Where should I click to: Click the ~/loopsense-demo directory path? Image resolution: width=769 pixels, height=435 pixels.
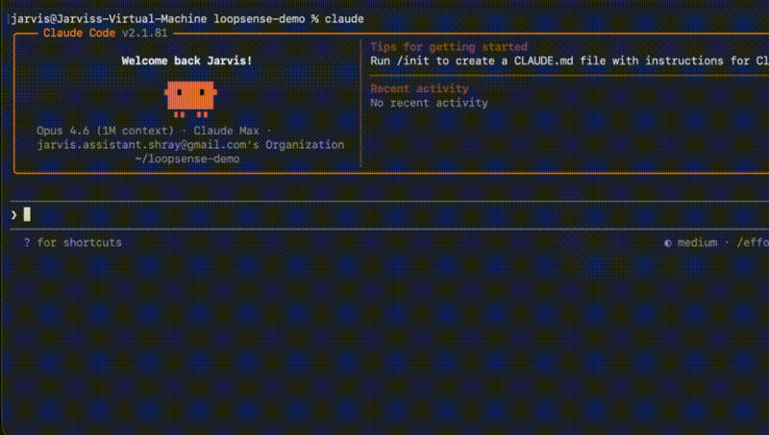pos(187,158)
